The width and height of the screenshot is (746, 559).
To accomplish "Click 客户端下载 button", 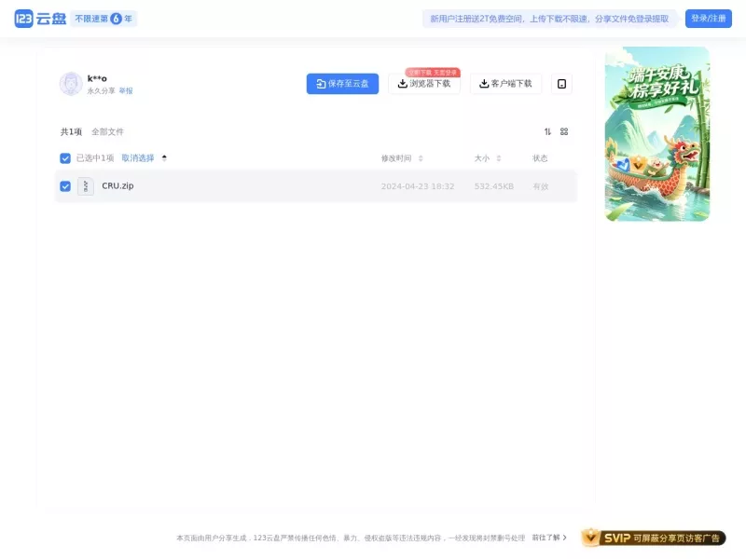I will [505, 84].
